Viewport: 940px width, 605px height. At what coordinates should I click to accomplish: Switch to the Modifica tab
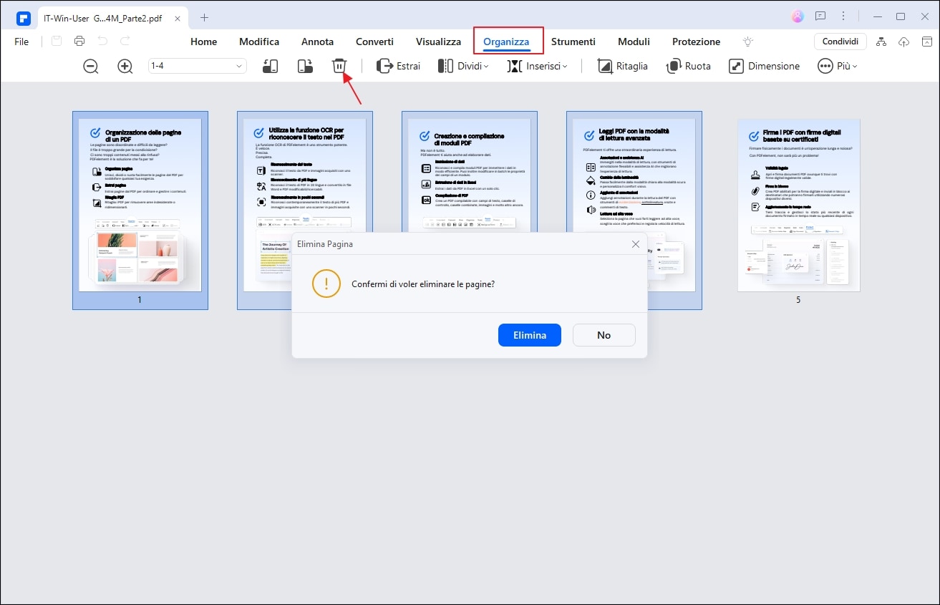pos(259,42)
